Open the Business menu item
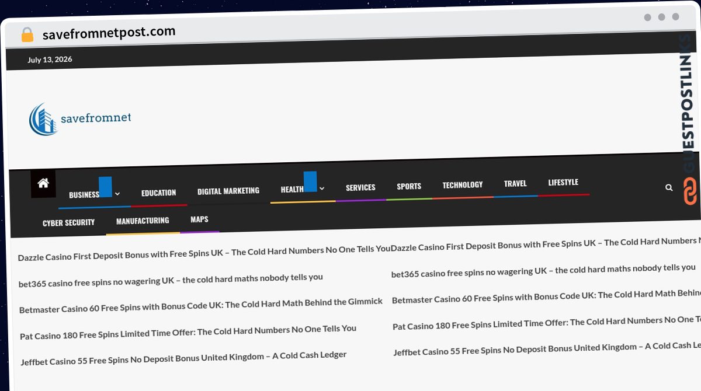701x391 pixels. click(x=84, y=195)
